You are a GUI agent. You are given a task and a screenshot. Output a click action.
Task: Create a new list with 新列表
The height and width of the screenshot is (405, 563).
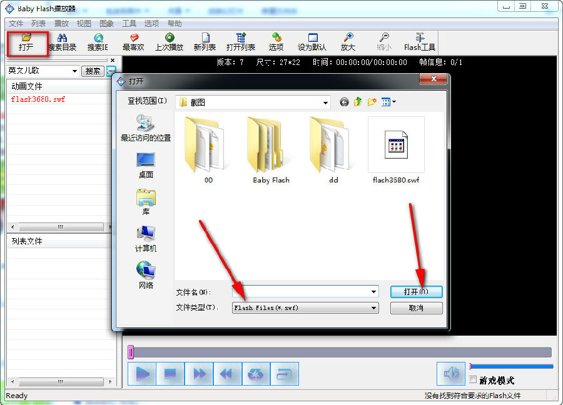pos(205,42)
